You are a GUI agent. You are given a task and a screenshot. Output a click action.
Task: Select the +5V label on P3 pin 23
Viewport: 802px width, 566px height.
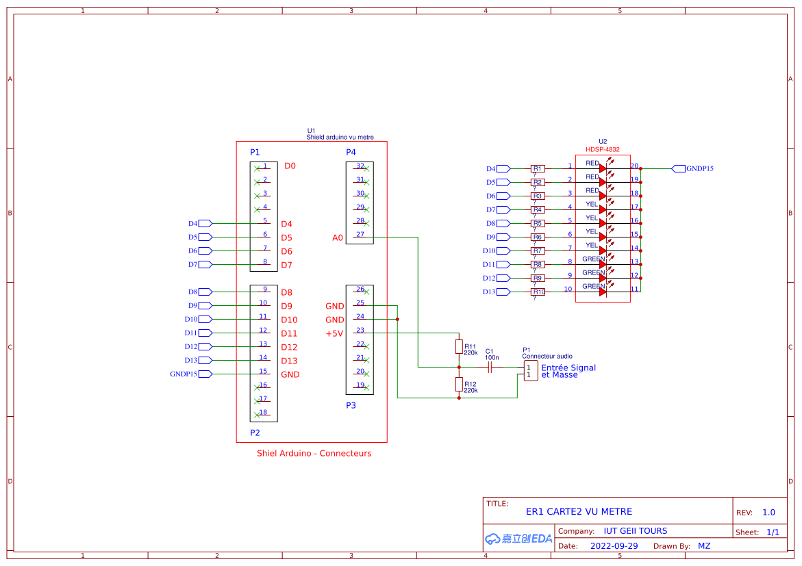tap(334, 333)
